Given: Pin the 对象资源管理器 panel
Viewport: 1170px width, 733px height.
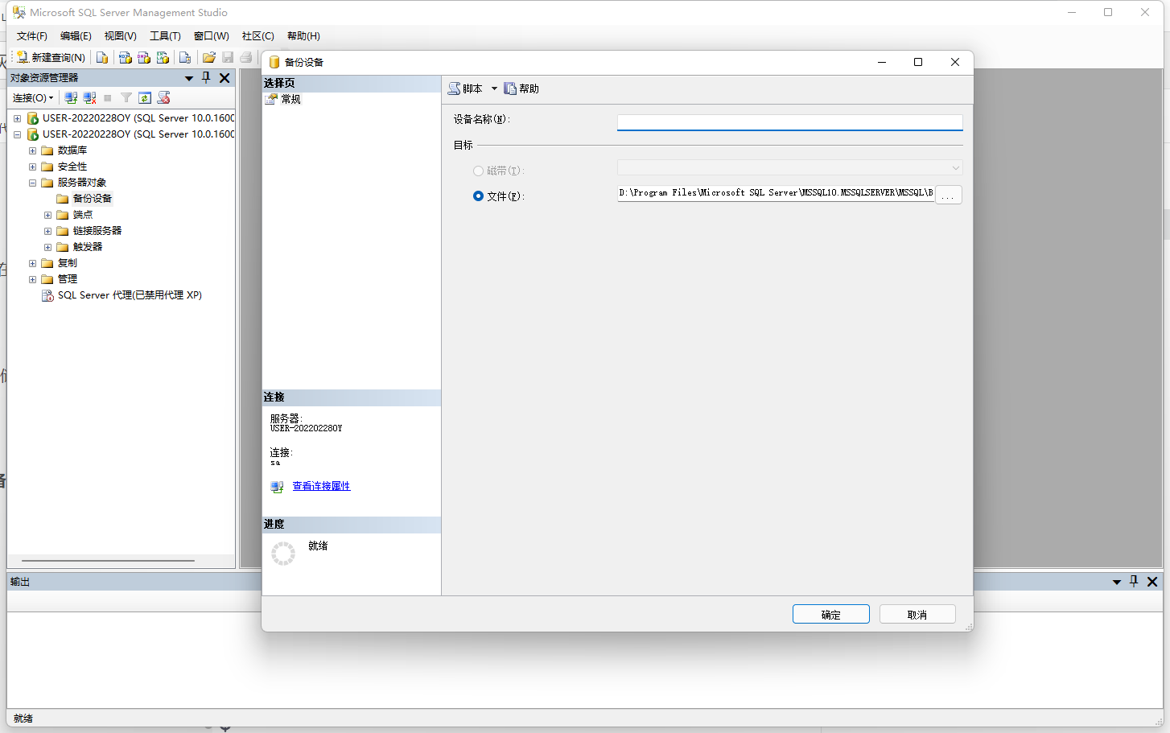Looking at the screenshot, I should [x=206, y=77].
